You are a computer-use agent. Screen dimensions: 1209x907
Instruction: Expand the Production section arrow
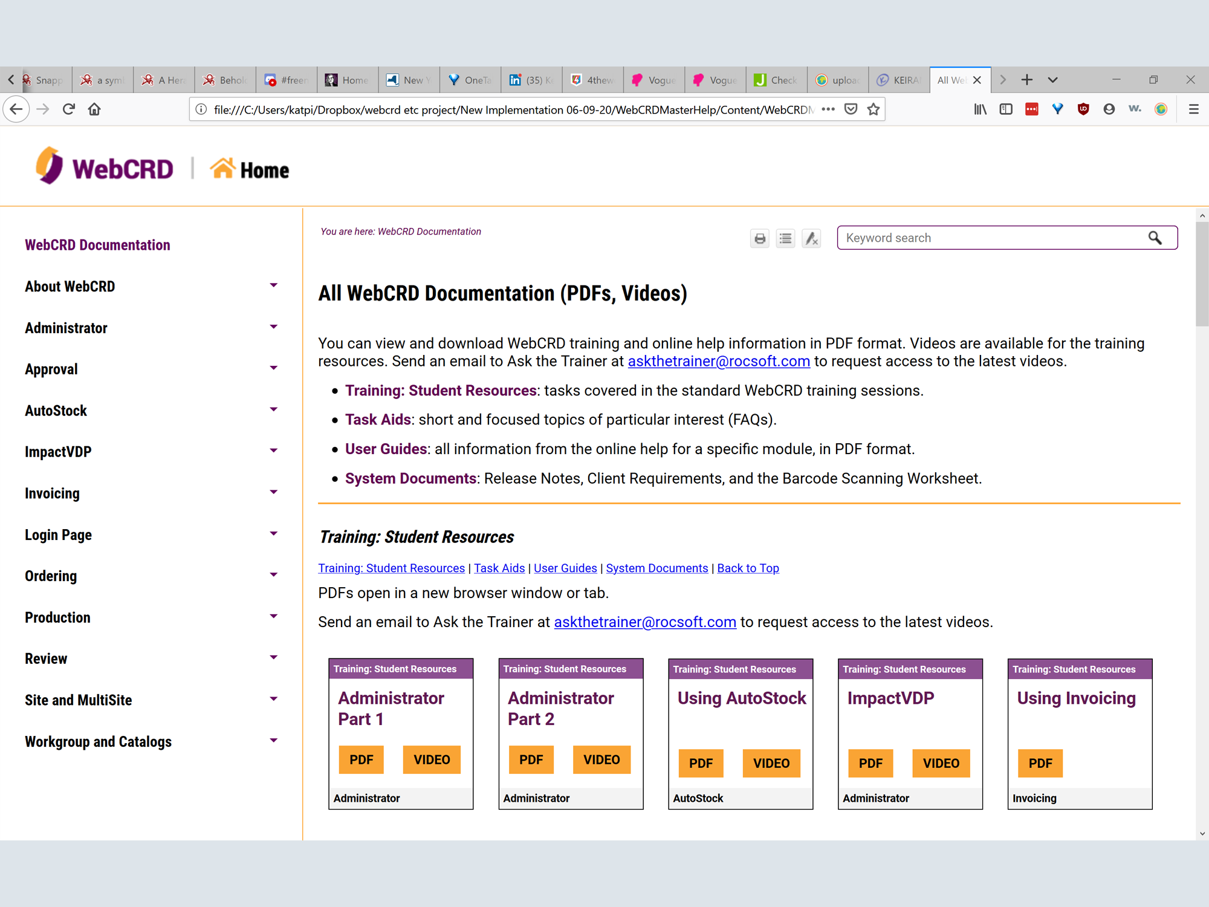(273, 617)
